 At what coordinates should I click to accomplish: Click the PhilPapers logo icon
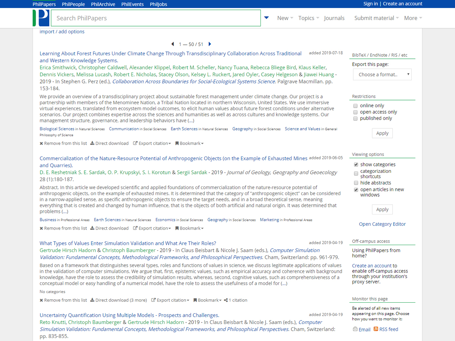(41, 18)
